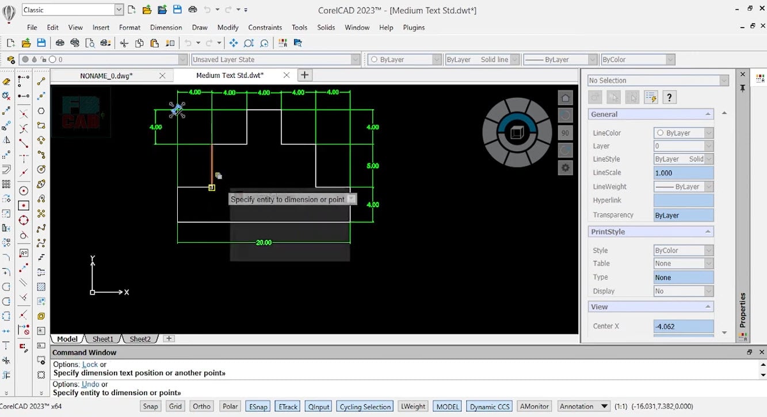This screenshot has height=417, width=767.
Task: Collapse the PrintStyle section
Action: click(x=708, y=232)
